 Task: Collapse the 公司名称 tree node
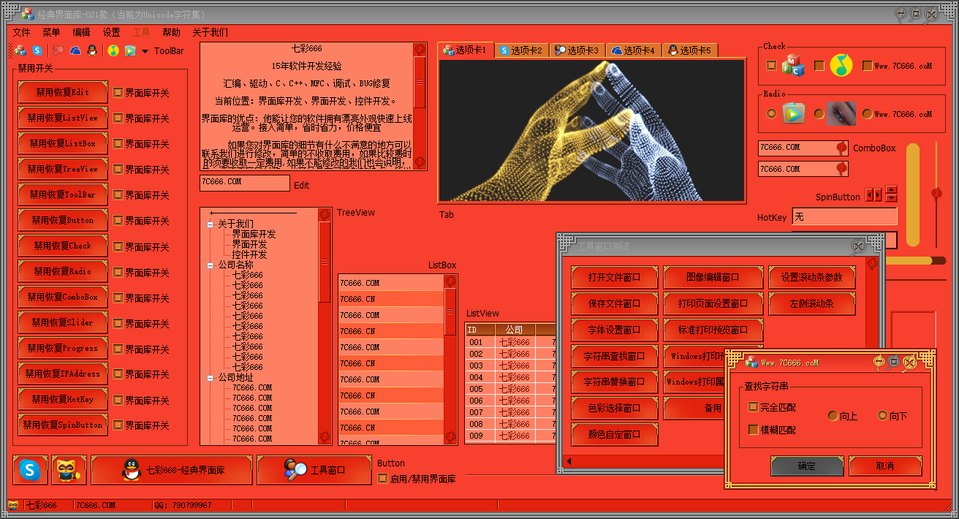point(211,265)
